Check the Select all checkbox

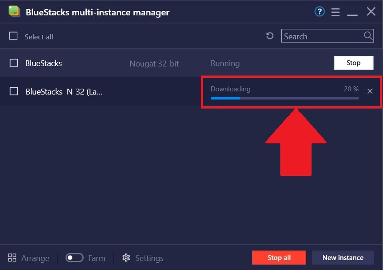coord(13,36)
